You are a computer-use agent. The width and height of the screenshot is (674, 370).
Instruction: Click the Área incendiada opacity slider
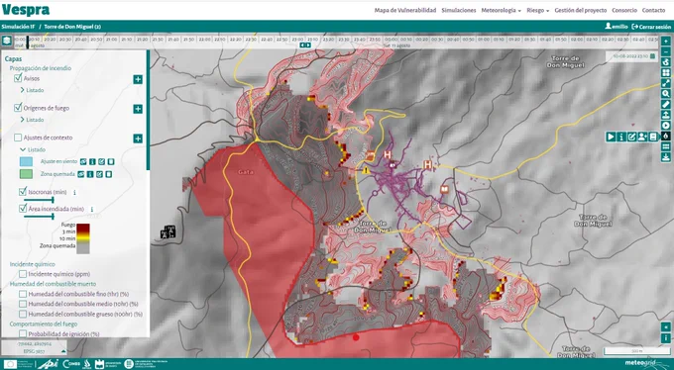pos(39,217)
